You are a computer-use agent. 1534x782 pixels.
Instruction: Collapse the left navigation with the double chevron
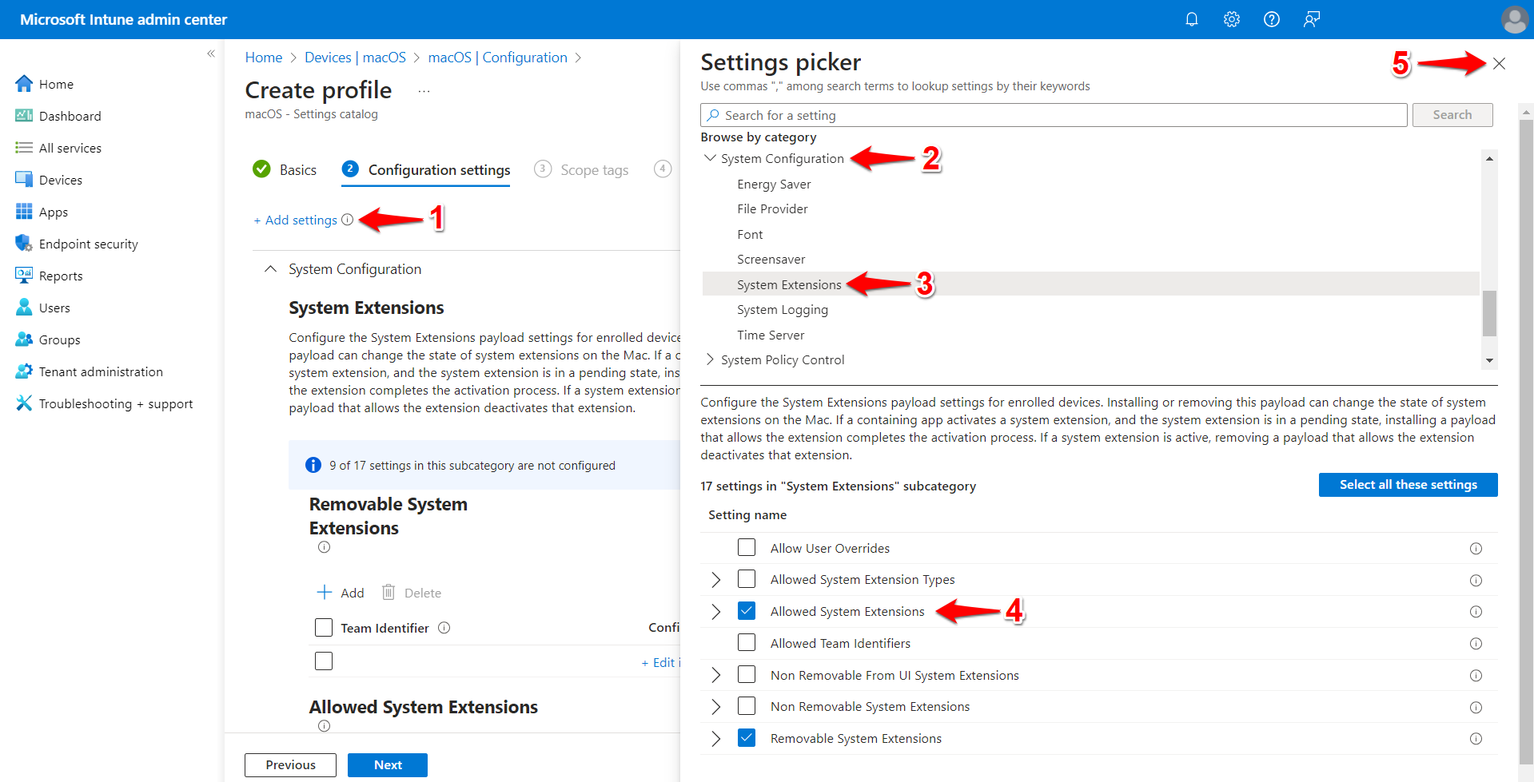pos(211,54)
